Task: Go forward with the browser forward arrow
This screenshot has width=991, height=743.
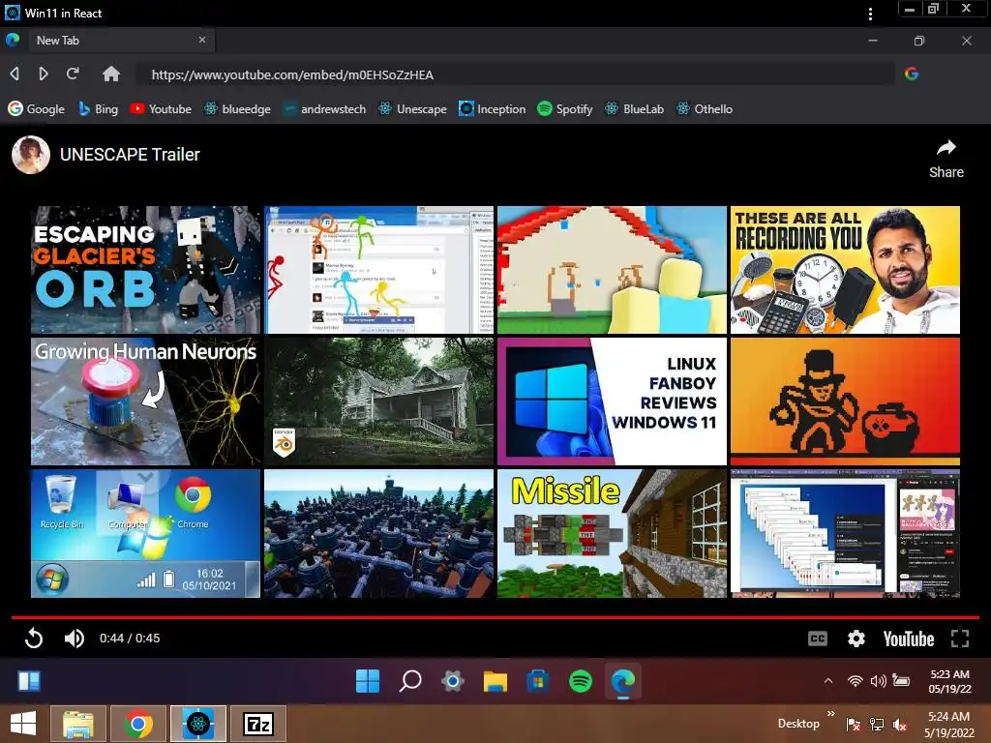Action: coord(43,74)
